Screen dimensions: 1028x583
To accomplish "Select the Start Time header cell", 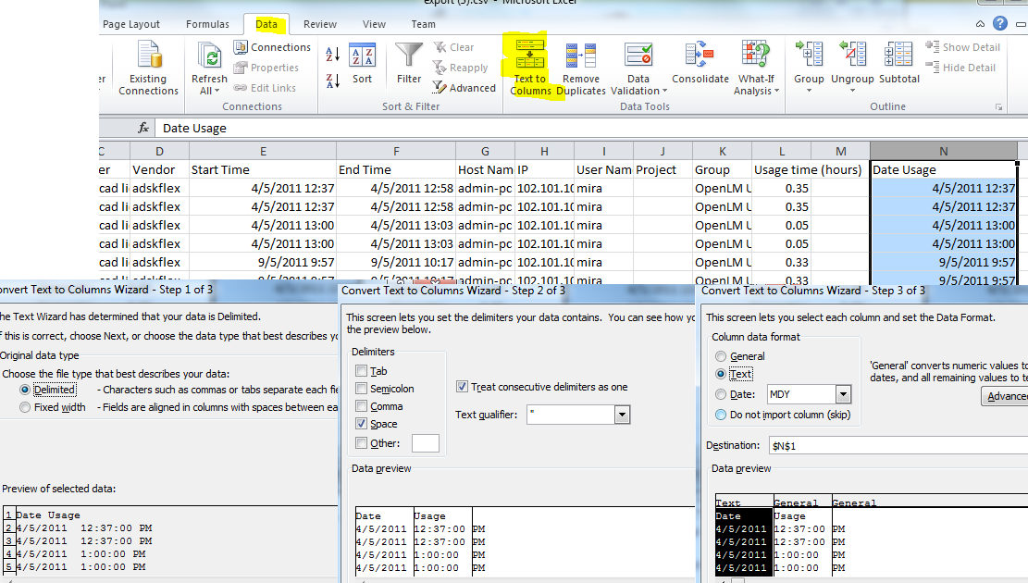I will coord(263,170).
